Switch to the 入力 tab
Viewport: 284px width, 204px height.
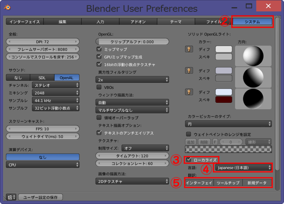(x=100, y=22)
